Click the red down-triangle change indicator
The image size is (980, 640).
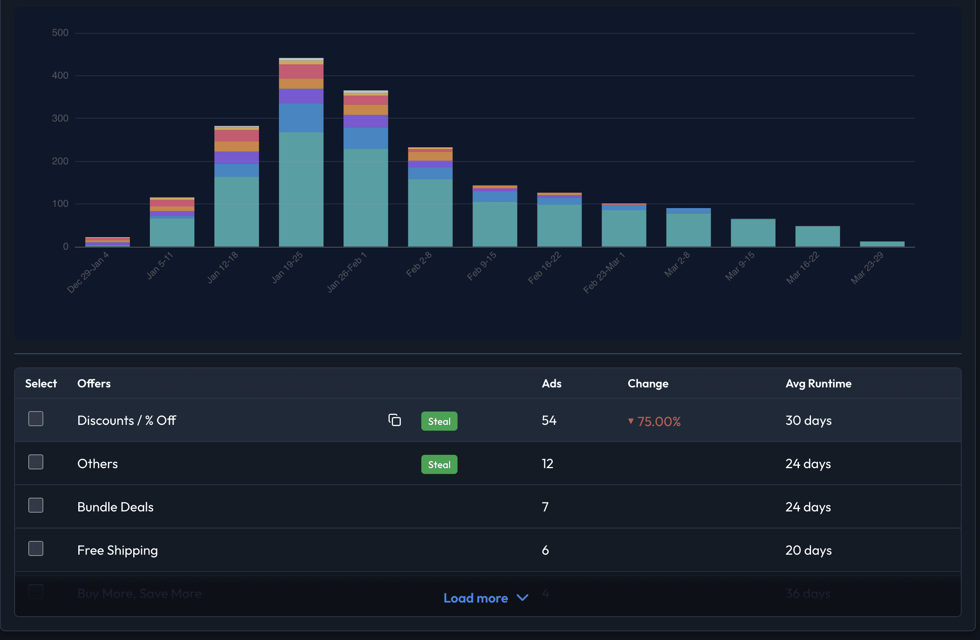click(x=631, y=421)
